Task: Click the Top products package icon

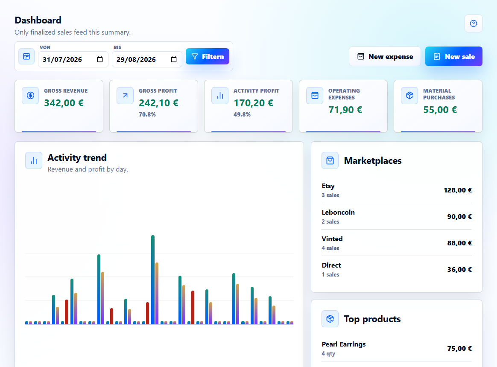Action: [x=330, y=319]
